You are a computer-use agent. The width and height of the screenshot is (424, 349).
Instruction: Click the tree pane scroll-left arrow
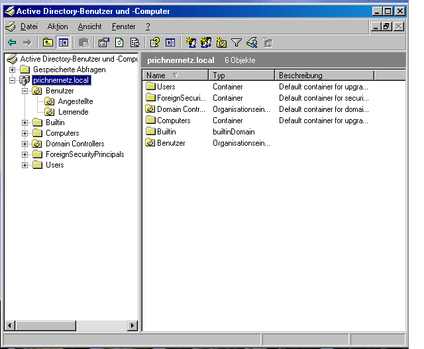(10, 325)
